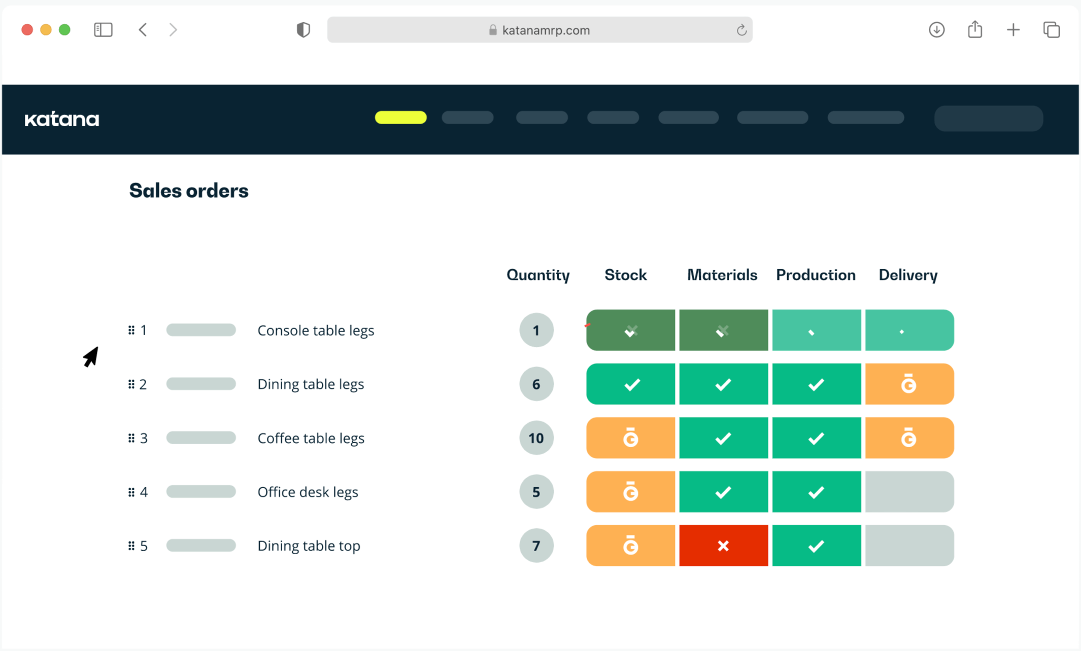
Task: Grab drag handle of Office desk legs row
Action: (x=131, y=492)
